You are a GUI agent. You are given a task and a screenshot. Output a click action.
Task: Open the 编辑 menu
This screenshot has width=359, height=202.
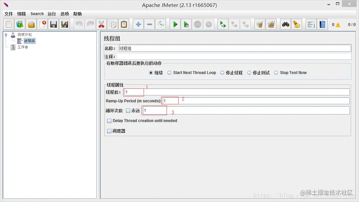pyautogui.click(x=21, y=14)
